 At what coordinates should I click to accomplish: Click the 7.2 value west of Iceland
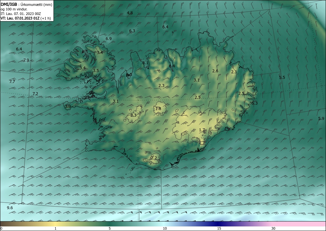(x=35, y=94)
